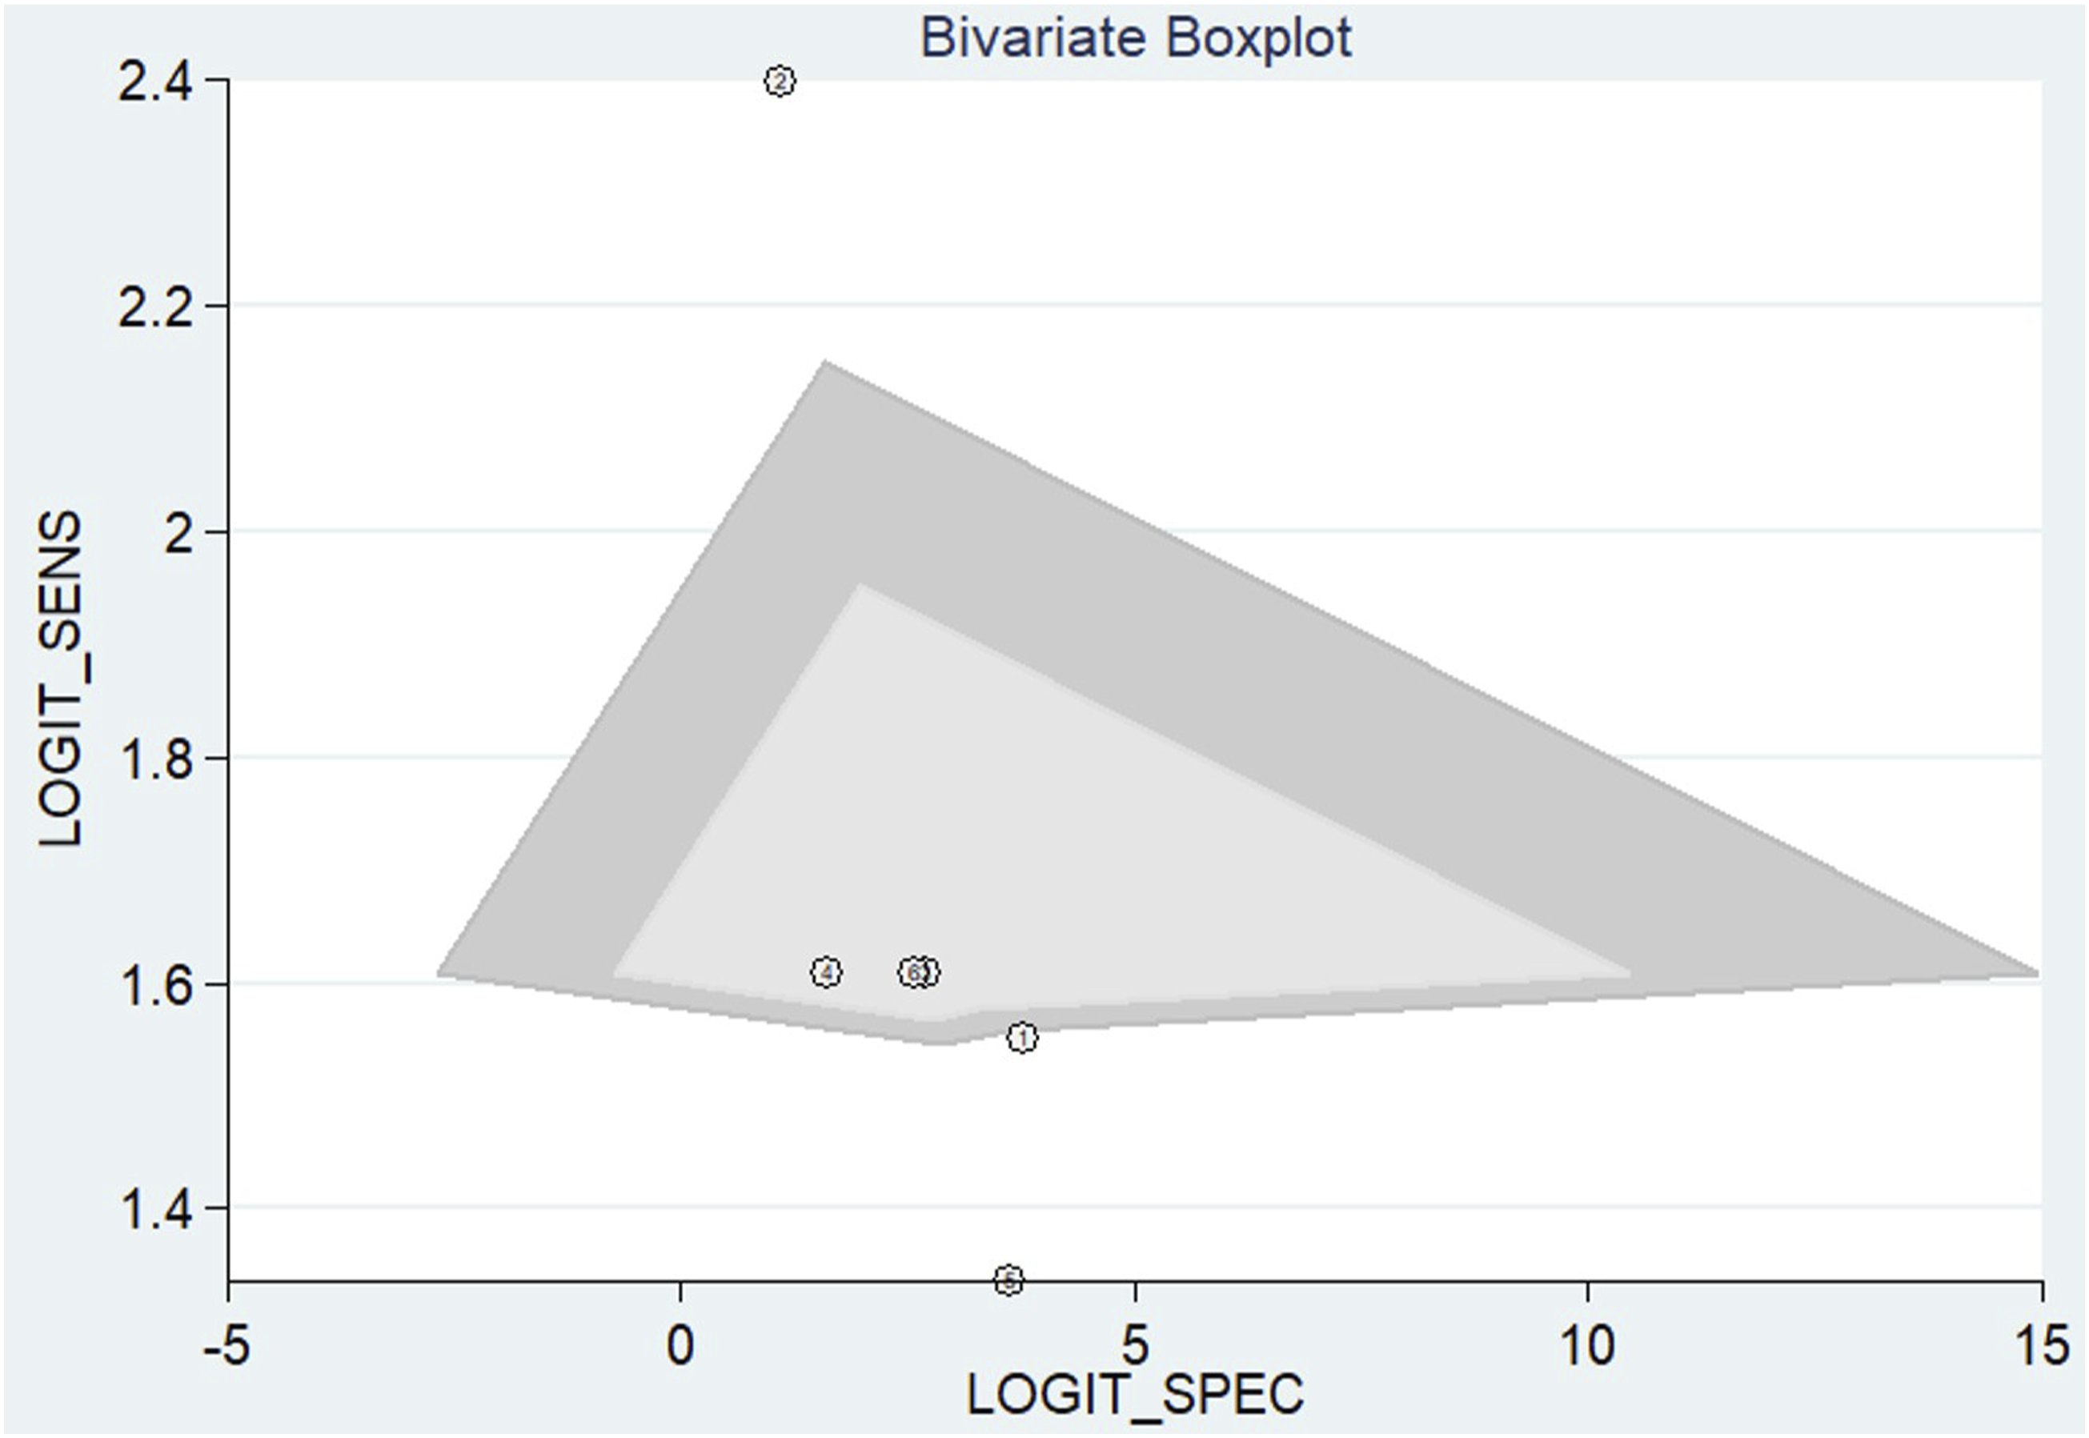Select the LOGIT_SPEC x-axis title
The height and width of the screenshot is (1438, 2089).
click(x=1136, y=1395)
